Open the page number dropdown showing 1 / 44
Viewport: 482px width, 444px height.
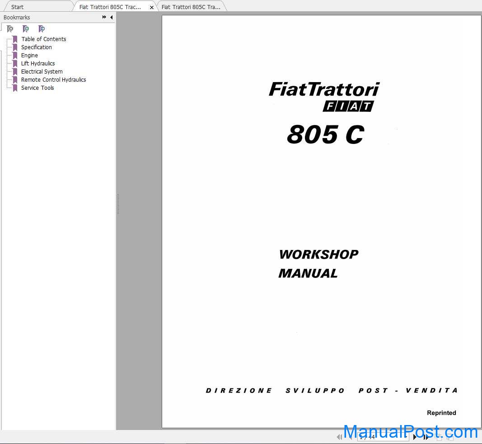coord(383,437)
